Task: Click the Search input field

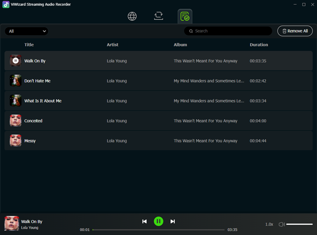Action: [x=228, y=31]
